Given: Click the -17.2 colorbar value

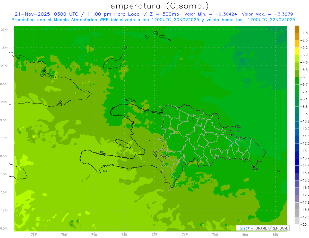Looking at the screenshot, I should click(305, 195).
